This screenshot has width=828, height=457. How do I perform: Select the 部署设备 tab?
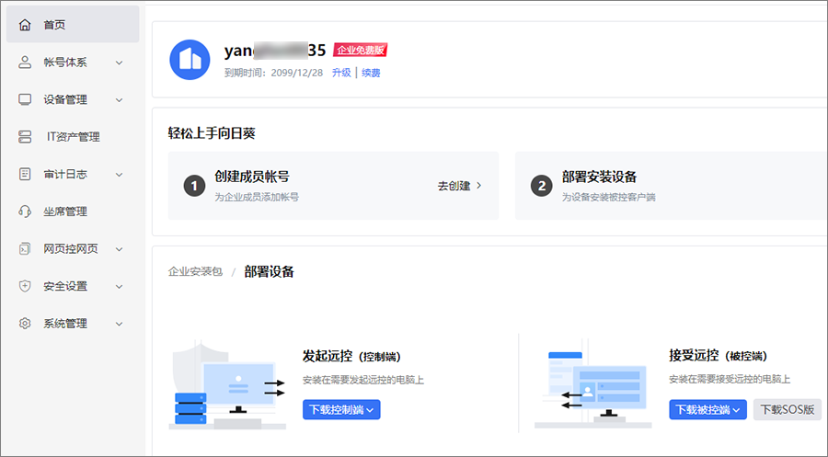pyautogui.click(x=270, y=272)
